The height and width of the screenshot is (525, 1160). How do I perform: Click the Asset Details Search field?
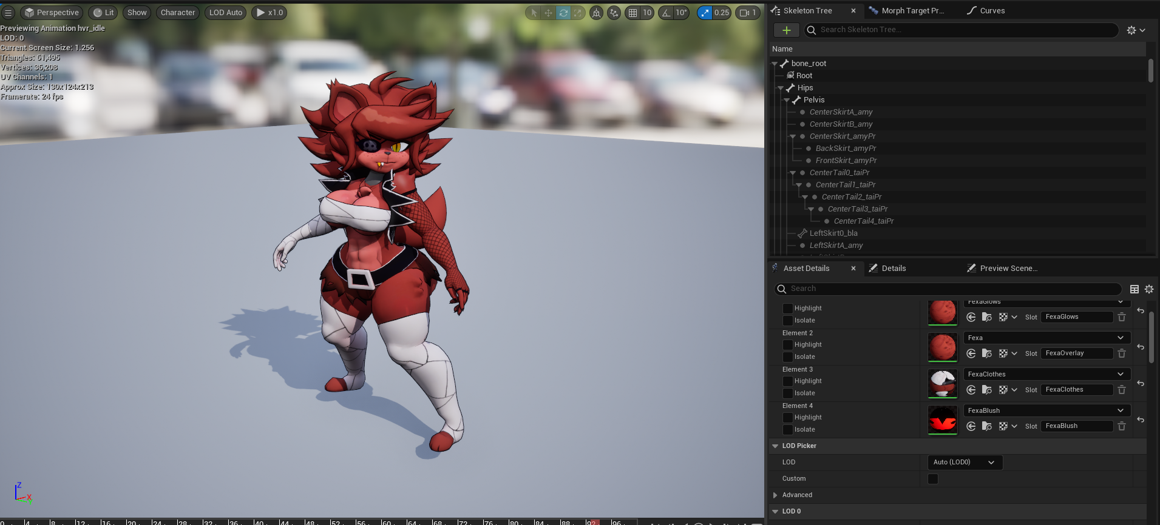click(948, 289)
